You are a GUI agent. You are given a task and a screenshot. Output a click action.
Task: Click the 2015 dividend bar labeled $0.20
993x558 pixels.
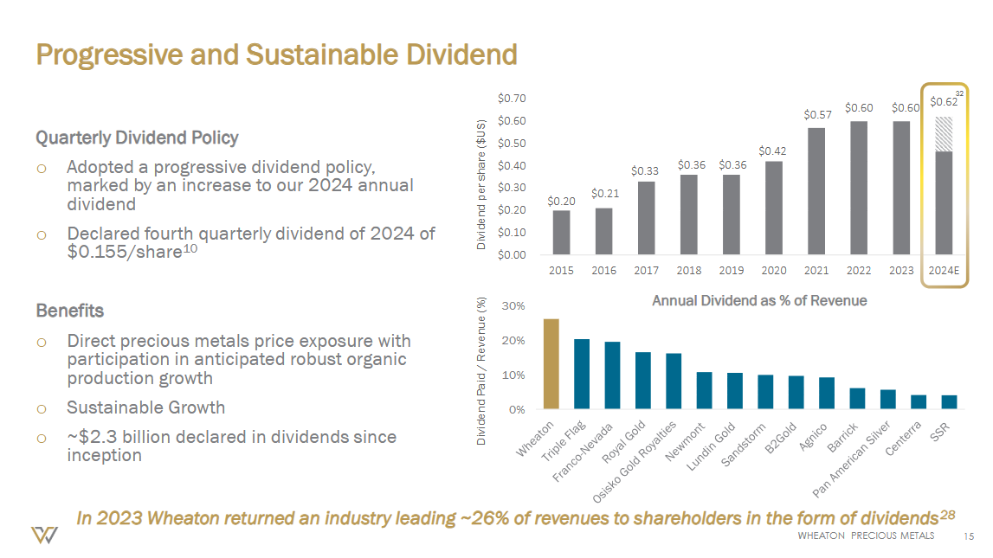coord(561,232)
